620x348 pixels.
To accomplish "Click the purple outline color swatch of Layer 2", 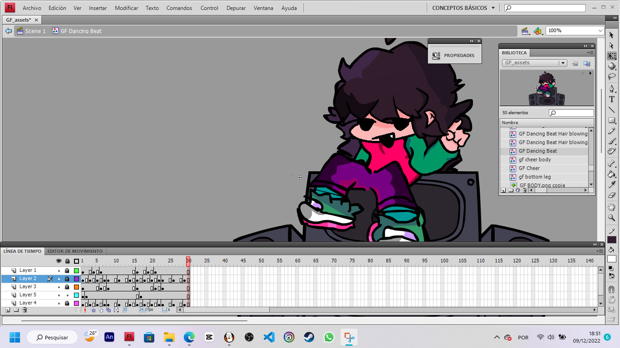I will click(x=76, y=279).
